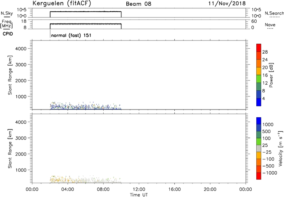The image size is (284, 197).
Task: Click the 'N.Sky' legend label
Action: click(x=7, y=13)
